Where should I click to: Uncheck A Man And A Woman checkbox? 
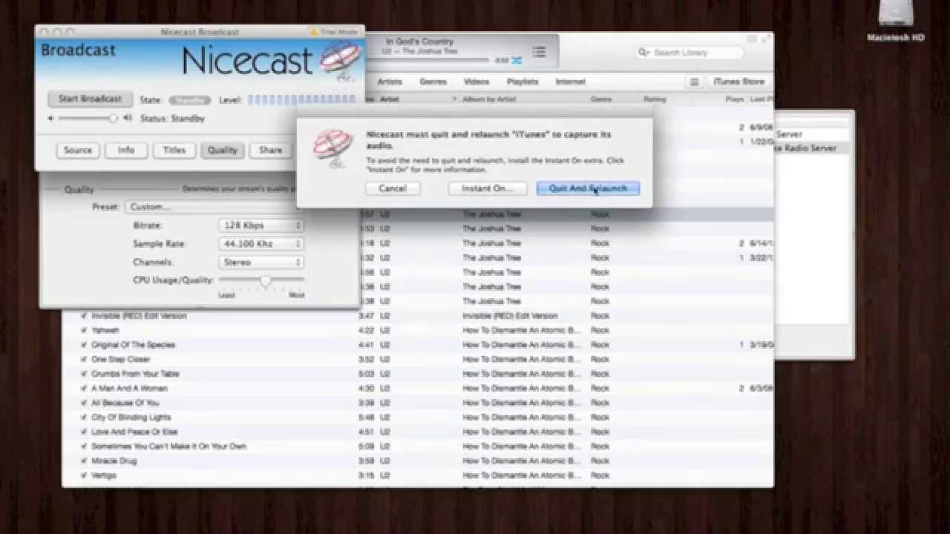[84, 388]
